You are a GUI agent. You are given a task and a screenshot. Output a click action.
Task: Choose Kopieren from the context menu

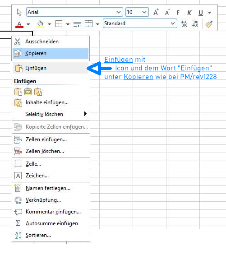51,53
